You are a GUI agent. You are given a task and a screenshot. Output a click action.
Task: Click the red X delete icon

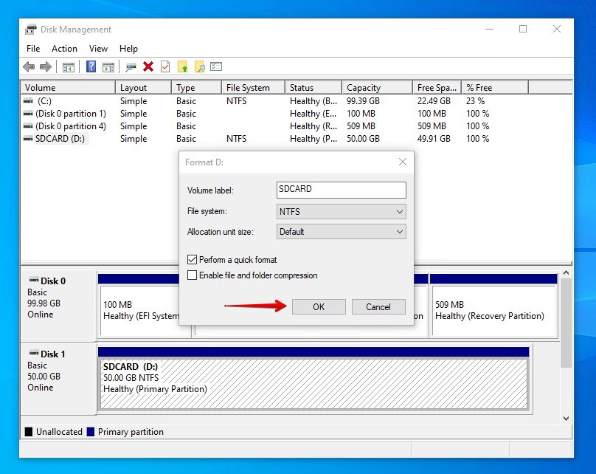148,67
